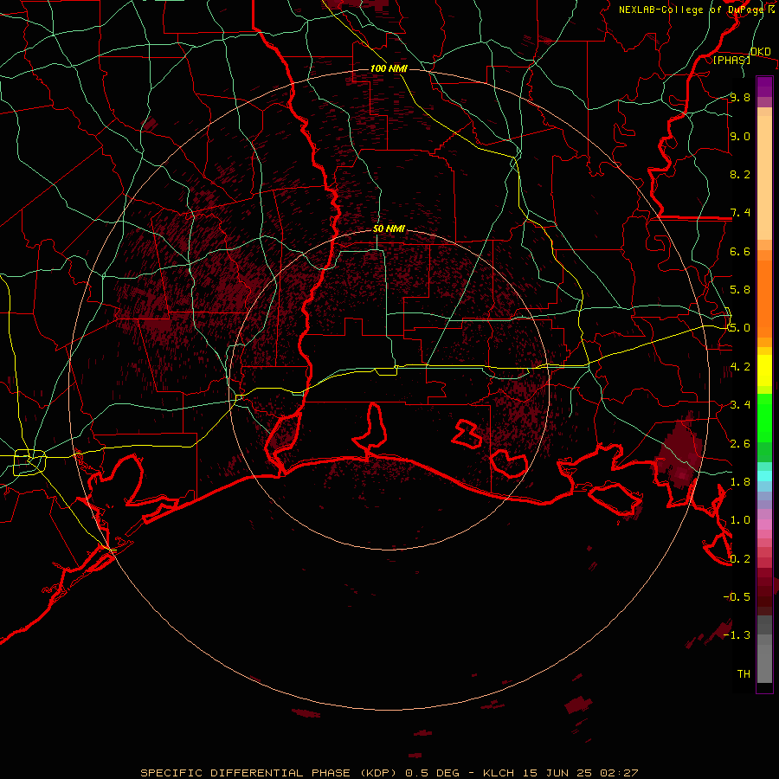Click the 9.8 value on the color scale

740,97
